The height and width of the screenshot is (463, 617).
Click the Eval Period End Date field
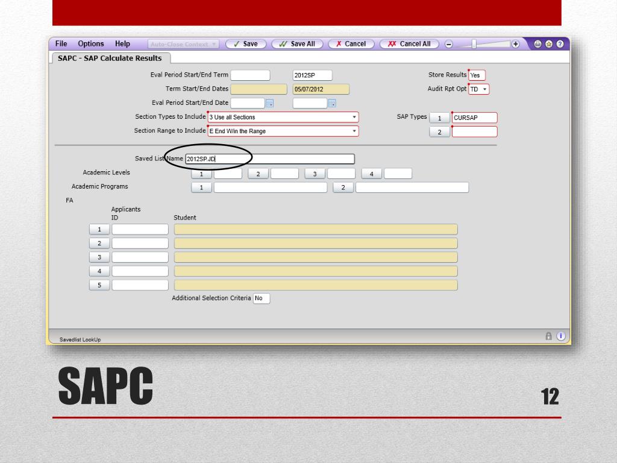click(x=310, y=103)
